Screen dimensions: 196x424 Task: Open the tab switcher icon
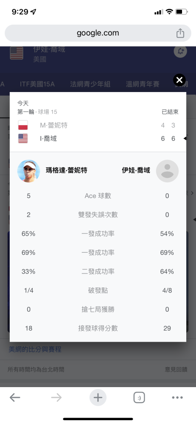click(x=139, y=398)
